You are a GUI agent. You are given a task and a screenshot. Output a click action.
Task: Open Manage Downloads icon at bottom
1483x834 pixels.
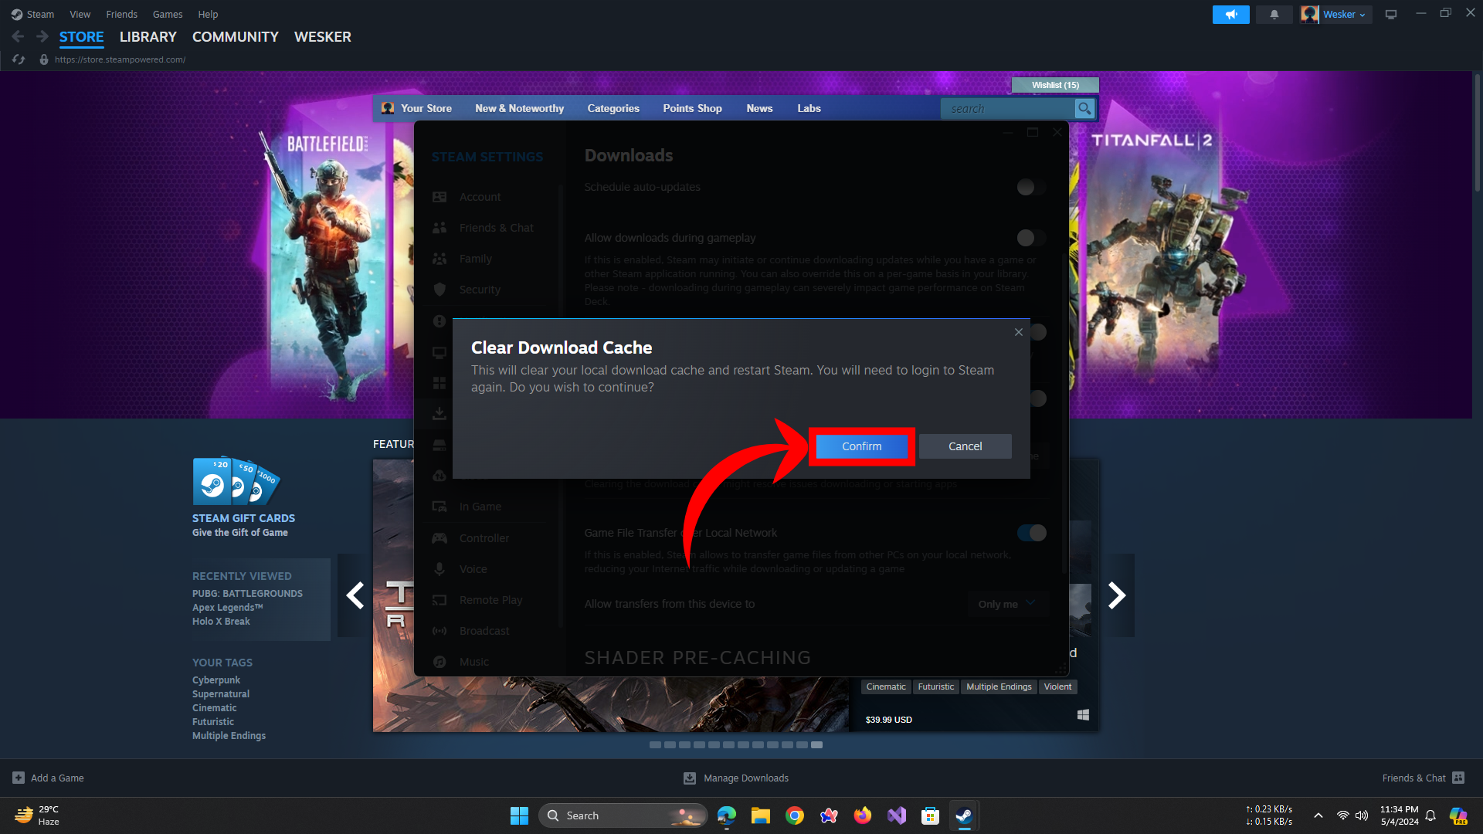coord(690,778)
